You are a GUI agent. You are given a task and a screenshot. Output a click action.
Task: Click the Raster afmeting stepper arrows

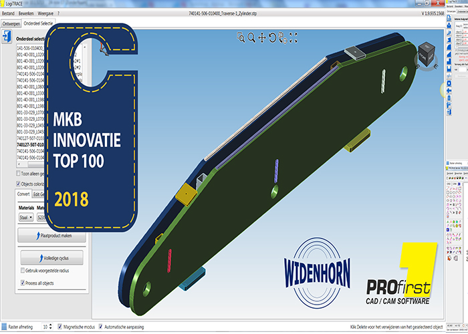50,327
